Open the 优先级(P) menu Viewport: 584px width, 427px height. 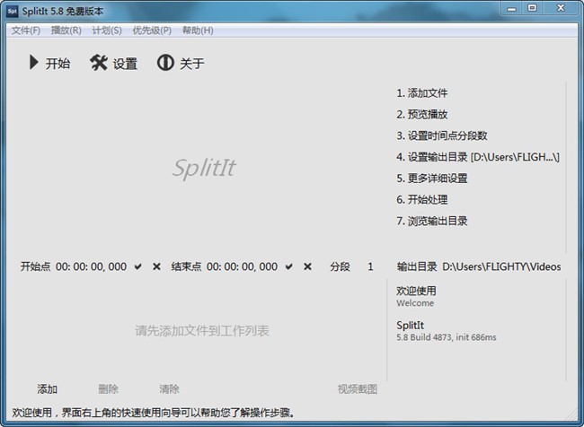[152, 30]
